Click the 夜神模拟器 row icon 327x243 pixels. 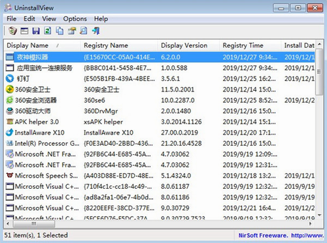coord(10,57)
